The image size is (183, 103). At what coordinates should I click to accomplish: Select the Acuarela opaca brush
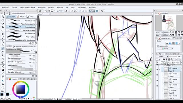click(21, 21)
